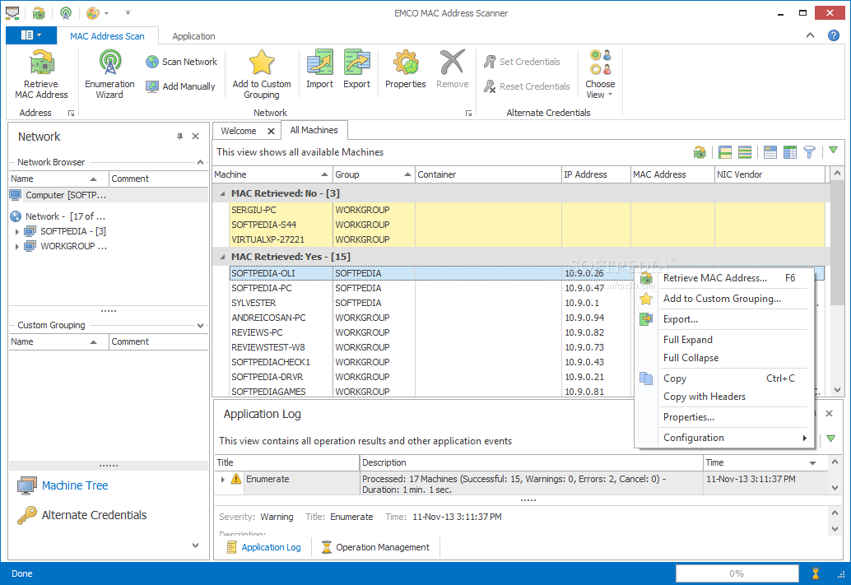
Task: Choose Retrieve MAC Address... in context menu
Action: (724, 278)
